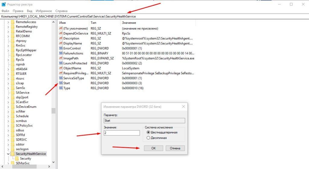Click the SamSs folder icon
Viewport: 309px width, 169px height.
coord(13,88)
